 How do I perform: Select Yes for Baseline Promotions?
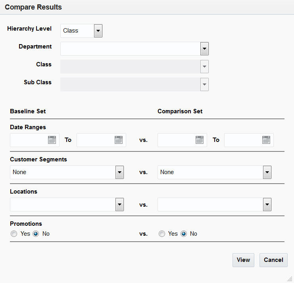coord(14,234)
